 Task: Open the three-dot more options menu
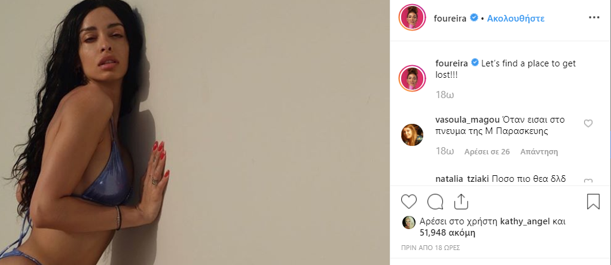tap(594, 18)
